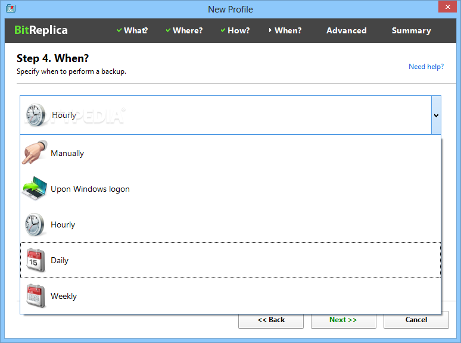The image size is (461, 343).
Task: Click the calendar 15 icon for Daily
Action: 36,260
